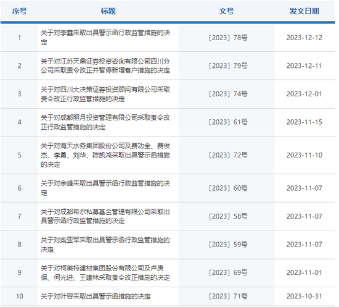Select document number 〔2023〕69号
This screenshot has width=339, height=307.
pyautogui.click(x=228, y=272)
